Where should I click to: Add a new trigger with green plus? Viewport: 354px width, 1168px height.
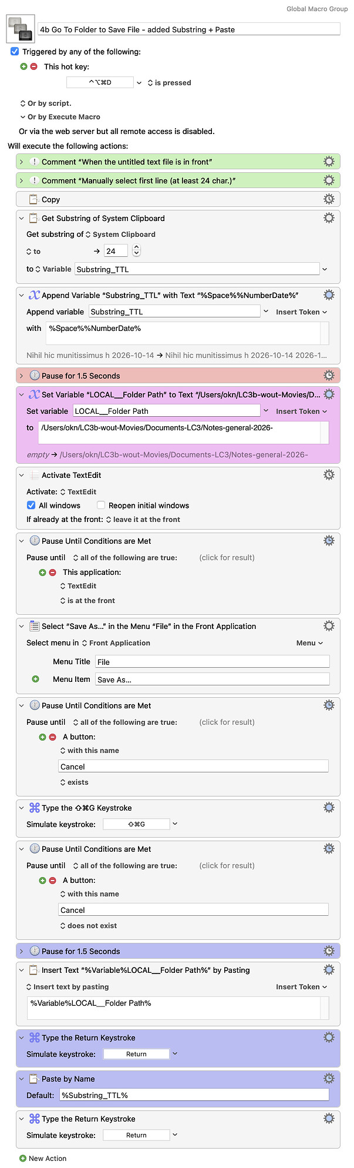point(23,66)
